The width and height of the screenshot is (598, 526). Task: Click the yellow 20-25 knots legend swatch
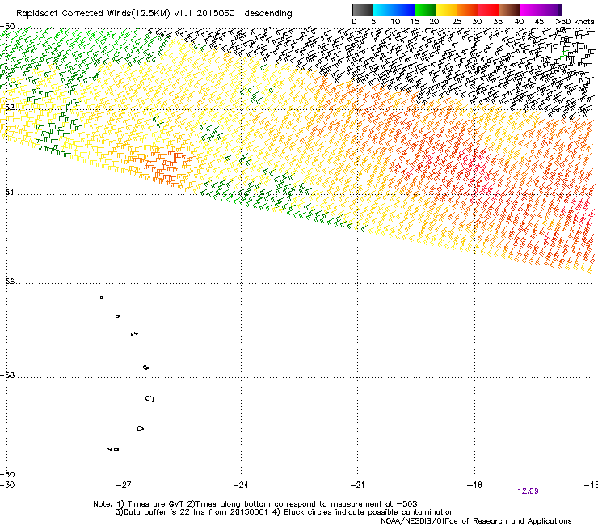pyautogui.click(x=446, y=10)
